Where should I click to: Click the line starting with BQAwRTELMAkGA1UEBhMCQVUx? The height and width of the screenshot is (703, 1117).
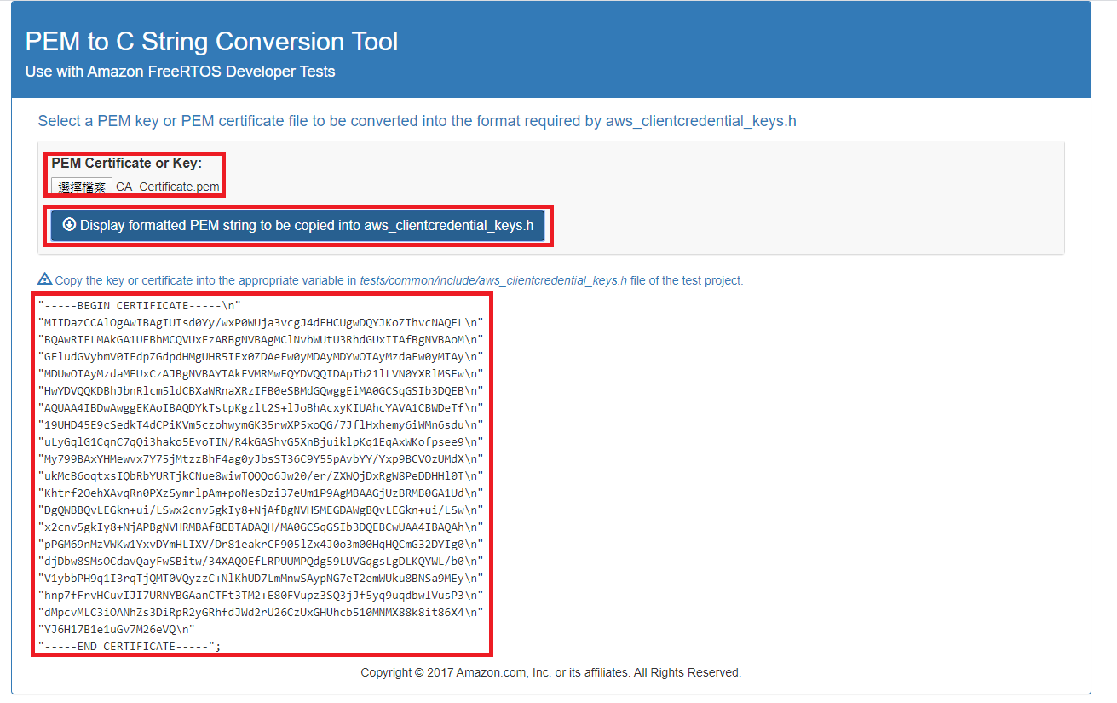(x=262, y=339)
